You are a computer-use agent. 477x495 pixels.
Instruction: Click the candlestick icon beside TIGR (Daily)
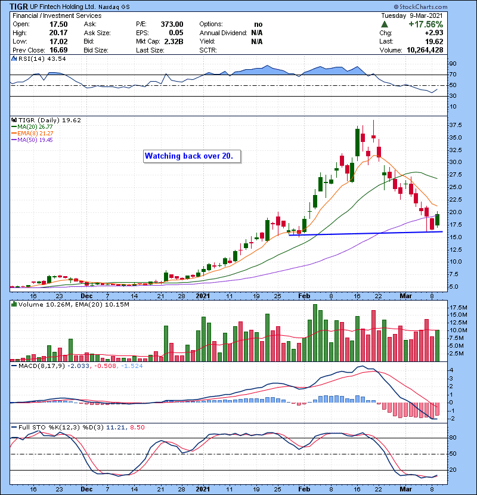coord(14,120)
